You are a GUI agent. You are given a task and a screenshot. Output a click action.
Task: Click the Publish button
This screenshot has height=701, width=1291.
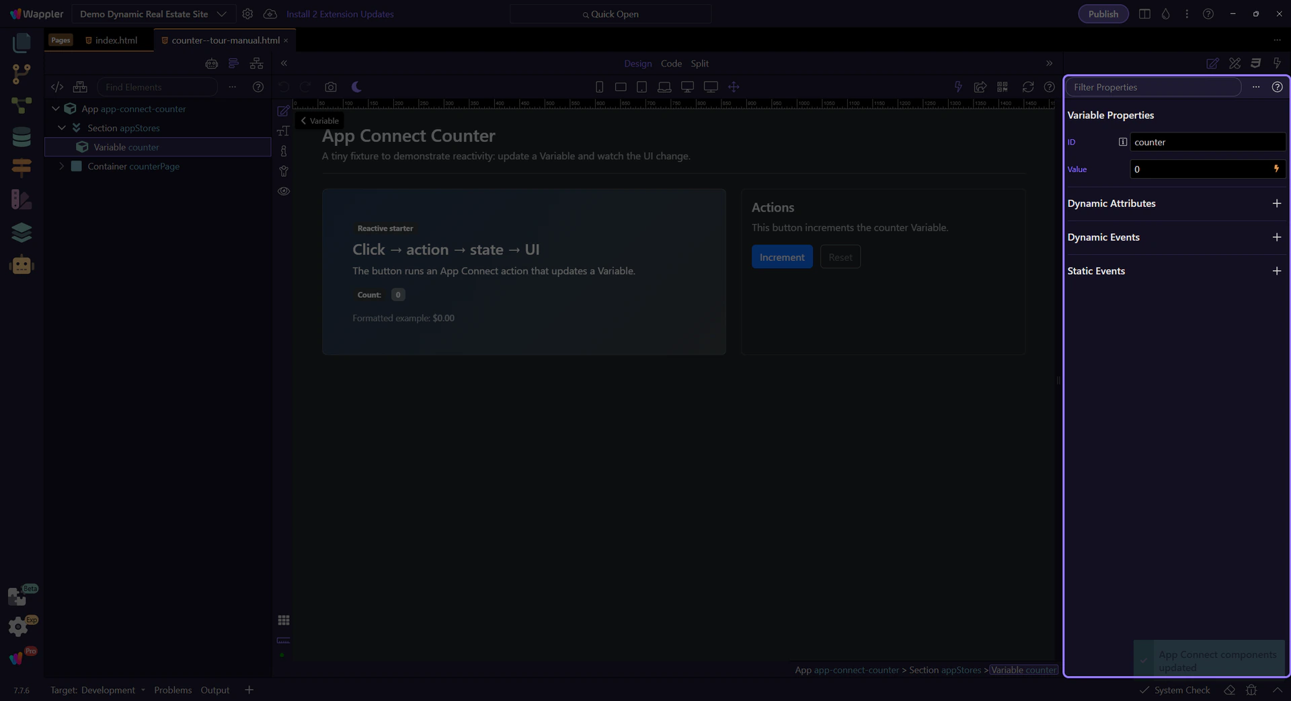[1103, 14]
